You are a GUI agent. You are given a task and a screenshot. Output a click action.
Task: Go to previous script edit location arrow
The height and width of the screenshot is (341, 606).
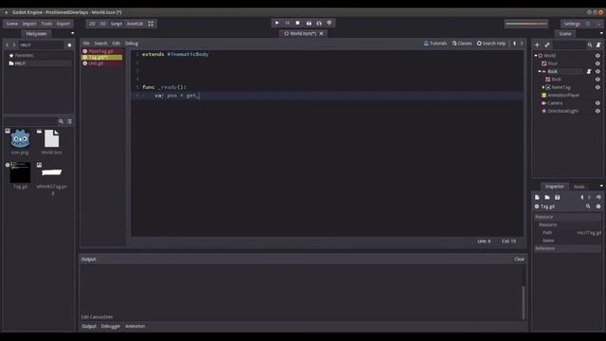[x=514, y=44]
